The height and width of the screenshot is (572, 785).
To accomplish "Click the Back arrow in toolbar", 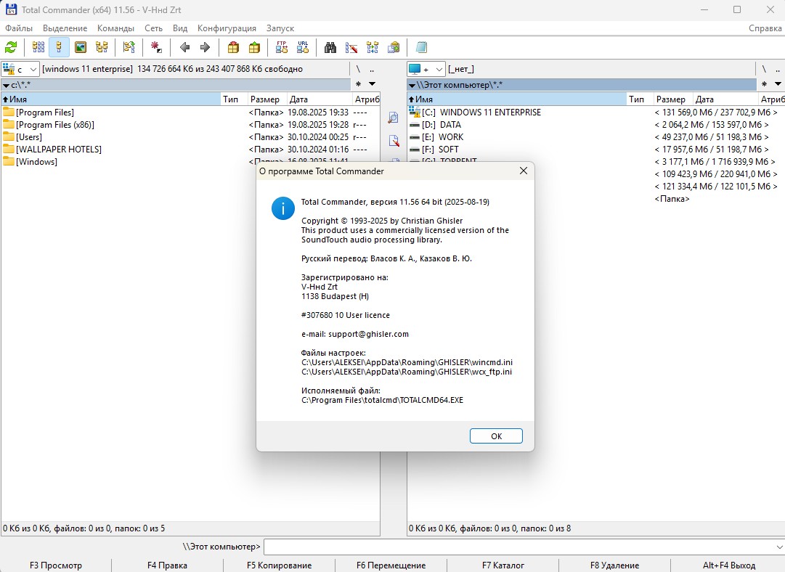I will (184, 47).
